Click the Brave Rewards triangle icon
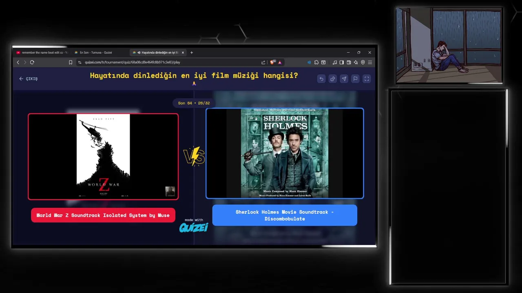Viewport: 522px width, 293px height. click(x=280, y=62)
